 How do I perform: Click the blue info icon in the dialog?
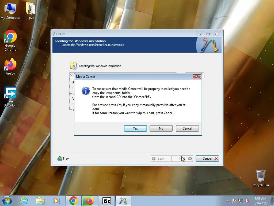[86, 91]
